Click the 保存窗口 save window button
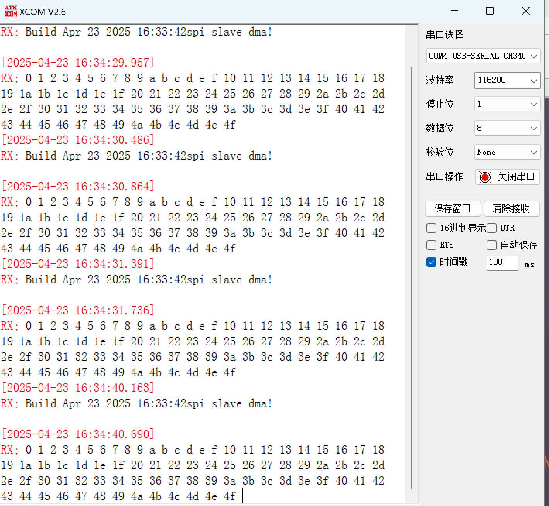The height and width of the screenshot is (506, 549). pos(453,209)
